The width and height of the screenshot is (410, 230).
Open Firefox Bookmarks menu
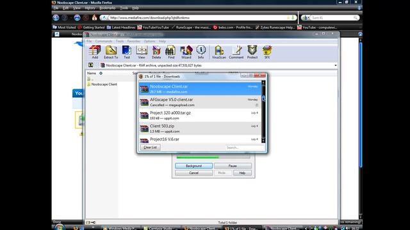[107, 8]
